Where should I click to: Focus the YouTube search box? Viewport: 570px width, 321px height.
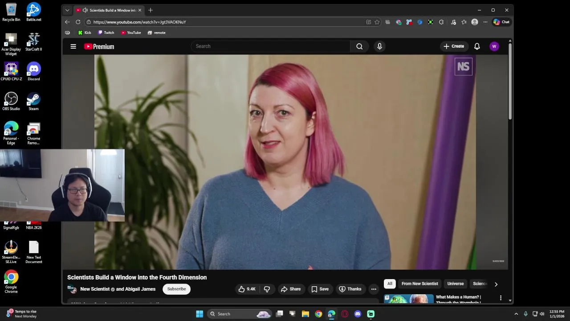pyautogui.click(x=271, y=46)
